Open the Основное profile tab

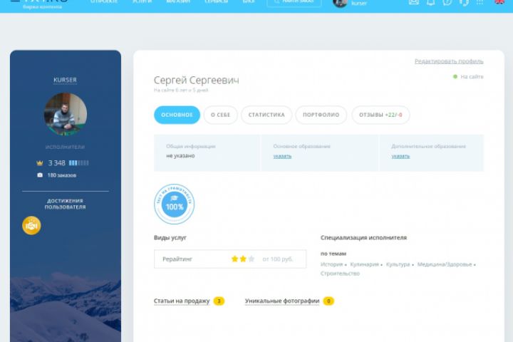click(177, 115)
